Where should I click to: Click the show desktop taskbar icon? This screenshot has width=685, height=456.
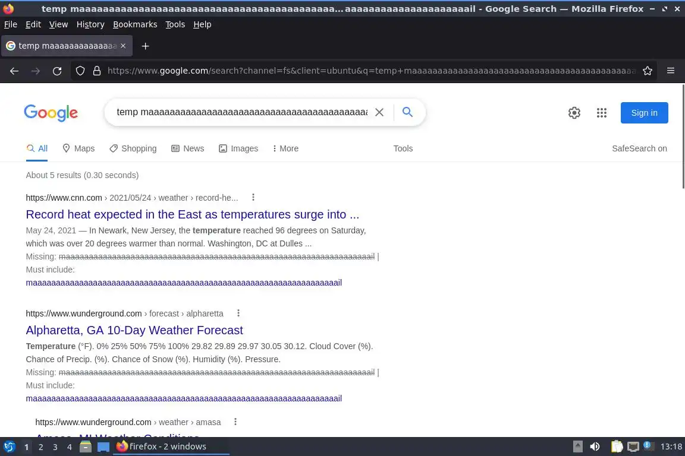[103, 446]
